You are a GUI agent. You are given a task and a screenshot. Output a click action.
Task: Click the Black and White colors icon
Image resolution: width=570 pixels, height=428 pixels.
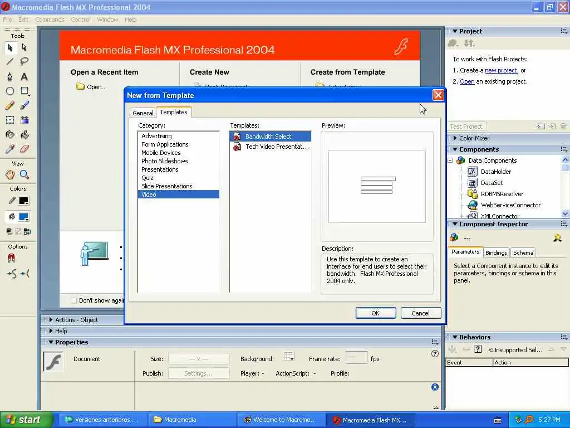coord(9,231)
